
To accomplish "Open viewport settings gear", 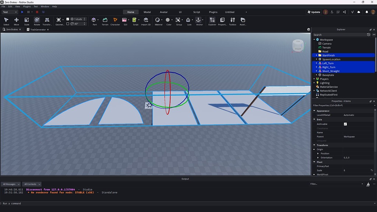I will pyautogui.click(x=309, y=29).
